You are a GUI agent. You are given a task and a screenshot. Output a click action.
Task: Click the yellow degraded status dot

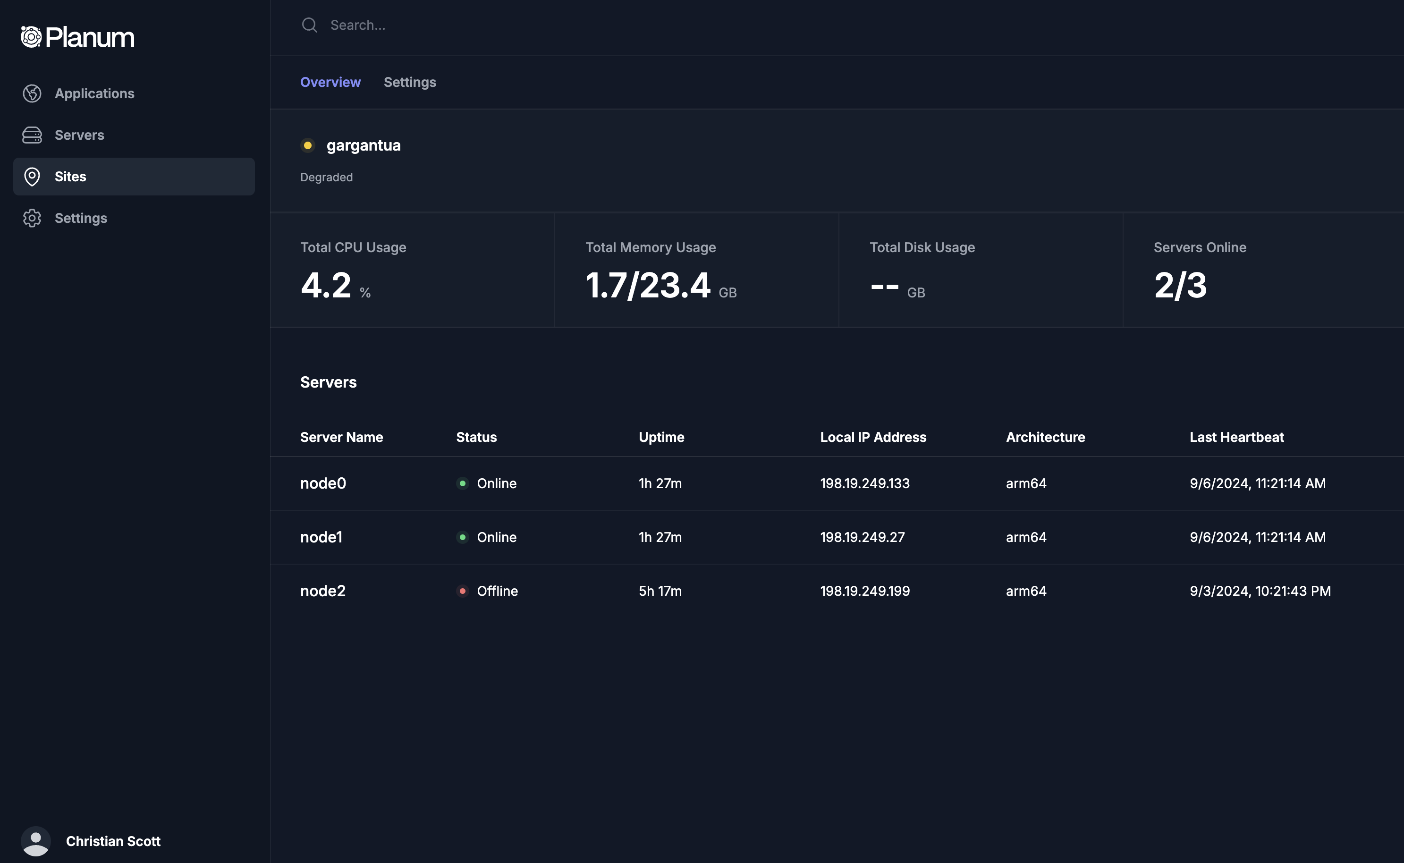point(308,145)
